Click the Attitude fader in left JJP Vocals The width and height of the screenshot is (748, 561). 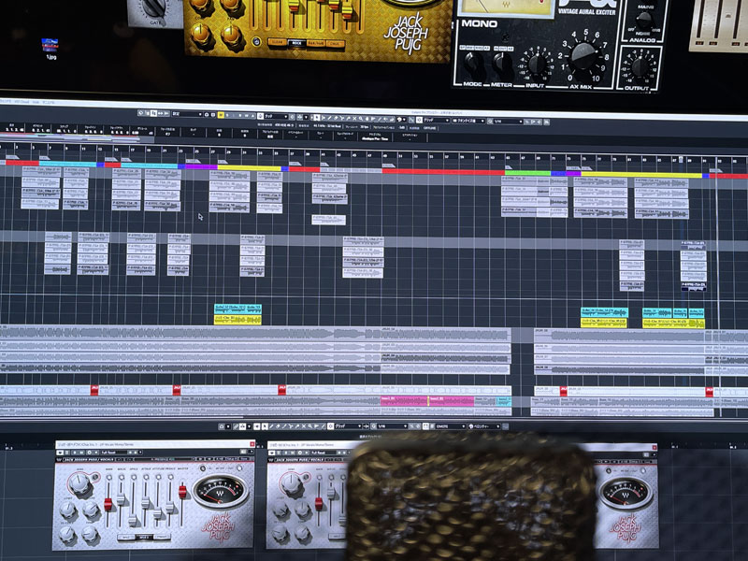tap(157, 513)
